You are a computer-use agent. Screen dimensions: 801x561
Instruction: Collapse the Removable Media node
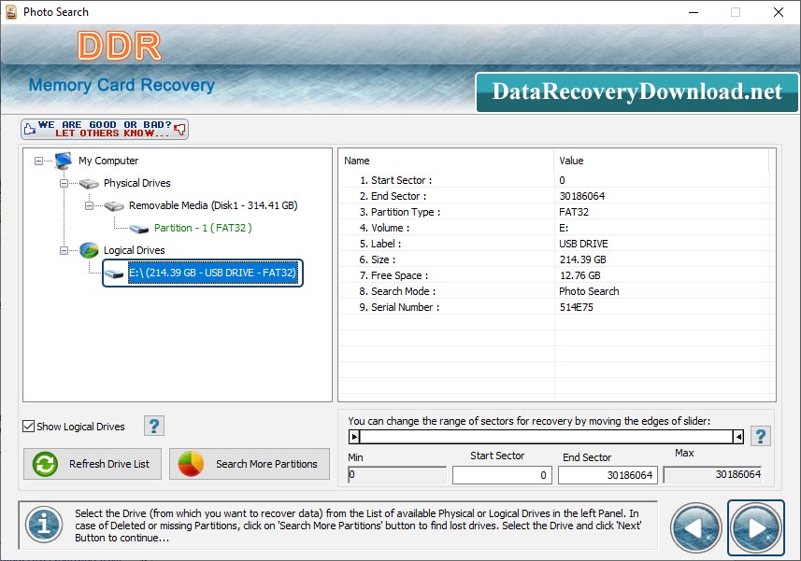pos(89,205)
